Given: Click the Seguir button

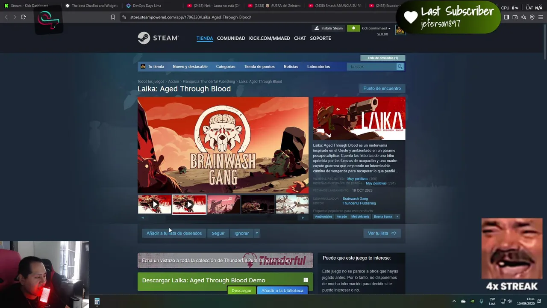Looking at the screenshot, I should click(x=218, y=233).
